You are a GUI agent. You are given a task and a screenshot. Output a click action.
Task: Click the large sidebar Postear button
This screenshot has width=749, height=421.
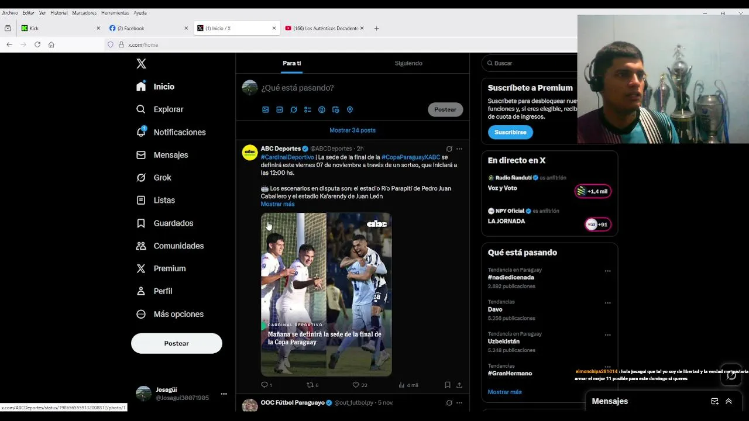177,343
